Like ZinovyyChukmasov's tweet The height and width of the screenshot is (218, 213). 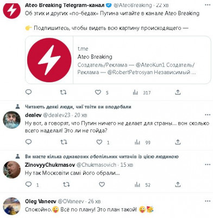pyautogui.click(x=102, y=185)
